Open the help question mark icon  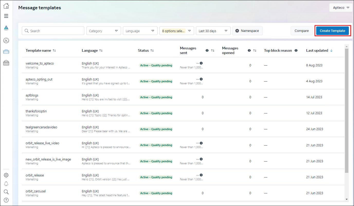coord(6,200)
